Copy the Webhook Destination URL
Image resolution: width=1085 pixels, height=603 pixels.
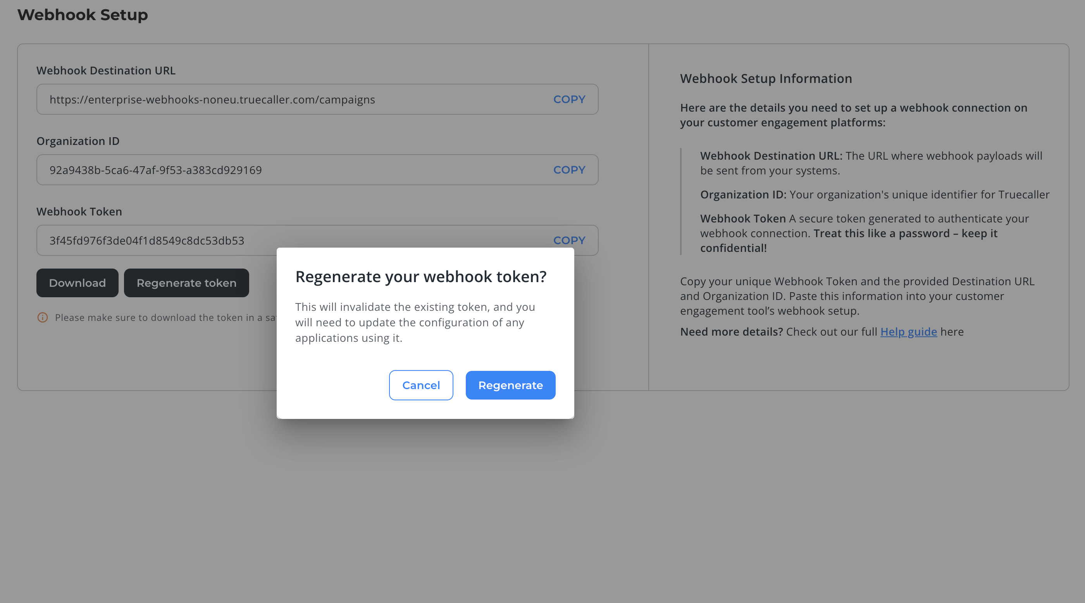click(568, 99)
